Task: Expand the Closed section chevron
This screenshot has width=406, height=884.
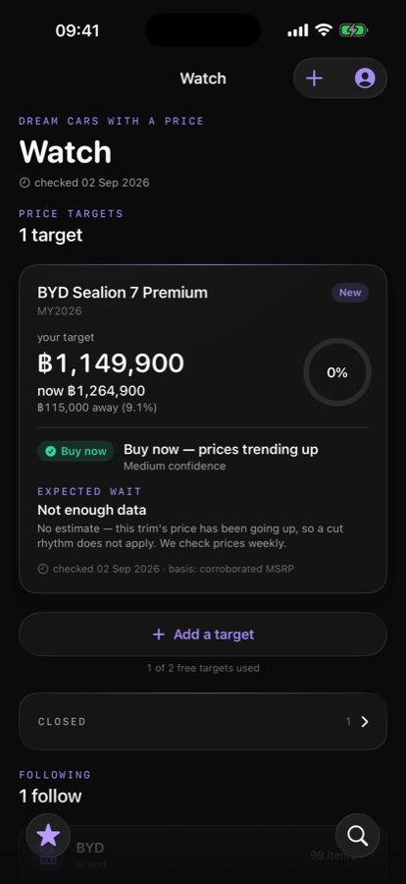Action: [x=365, y=722]
